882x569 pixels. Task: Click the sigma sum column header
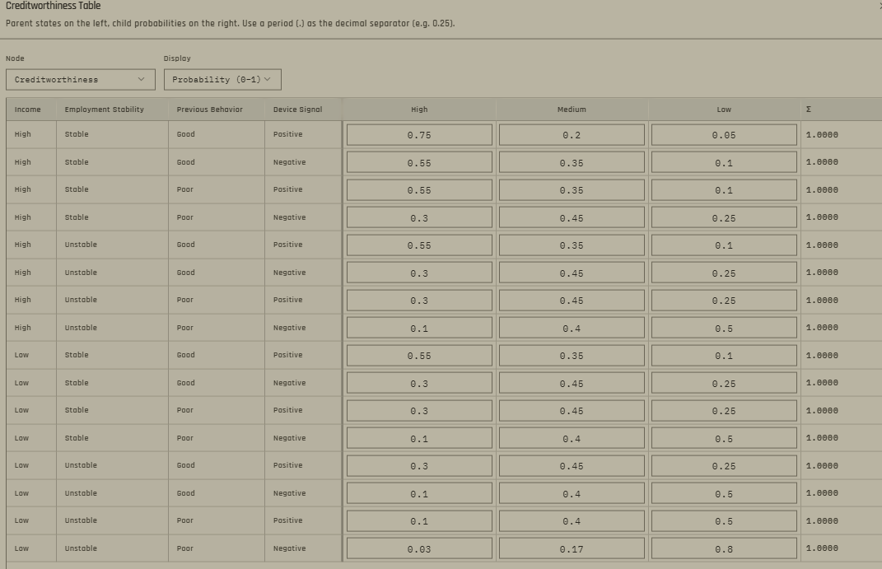pos(809,109)
